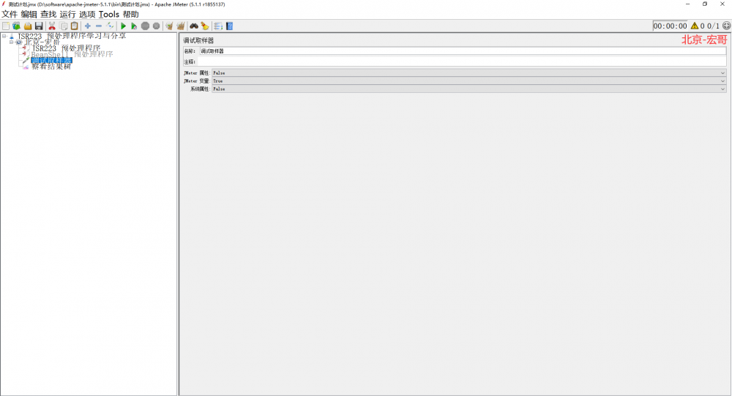Select the 察看结果树 tree item
Viewport: 732px width, 396px height.
pyautogui.click(x=51, y=67)
